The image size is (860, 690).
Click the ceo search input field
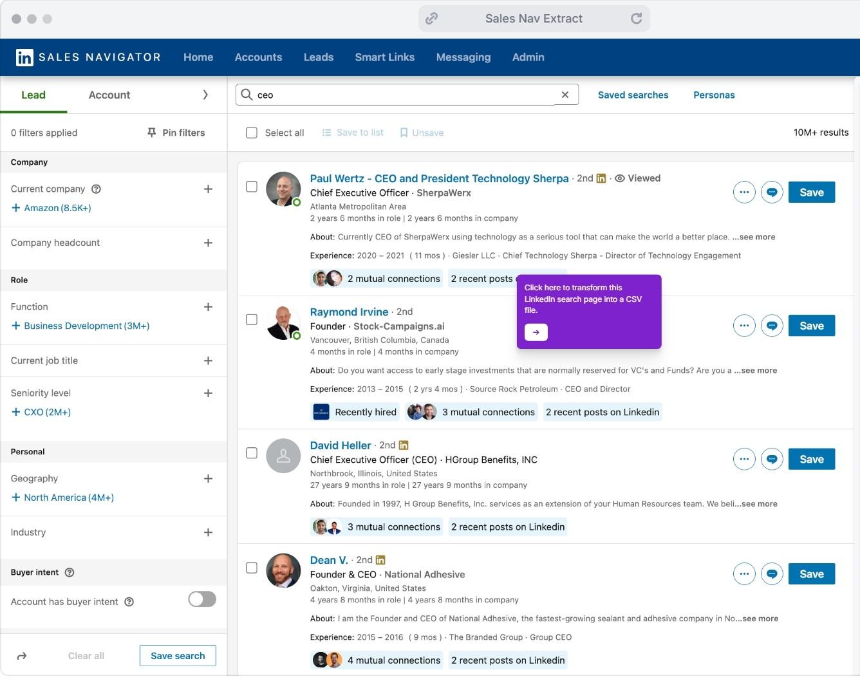[407, 95]
